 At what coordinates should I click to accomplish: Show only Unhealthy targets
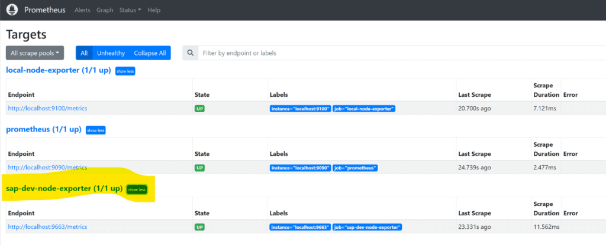click(x=111, y=53)
